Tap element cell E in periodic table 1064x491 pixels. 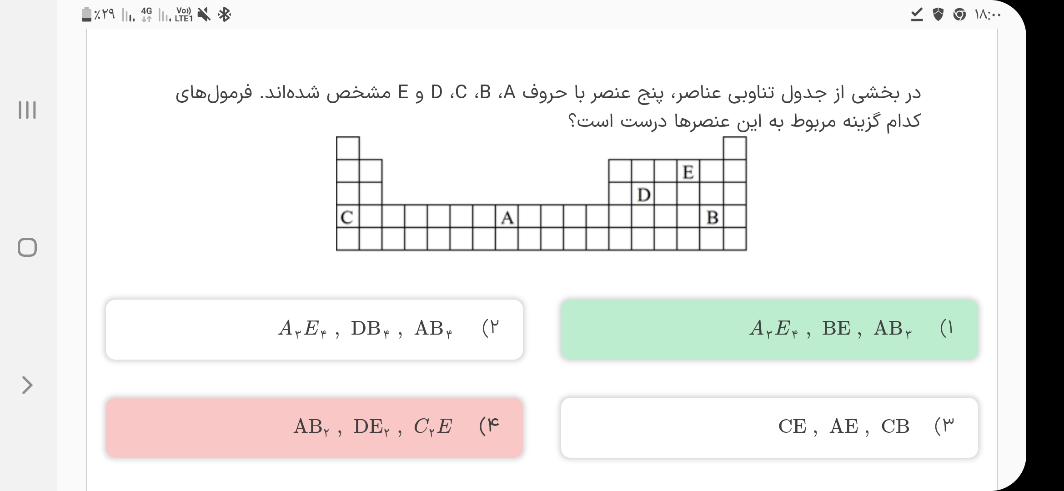pos(688,171)
